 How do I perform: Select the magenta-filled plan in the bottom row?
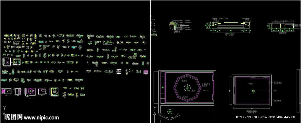point(6,92)
